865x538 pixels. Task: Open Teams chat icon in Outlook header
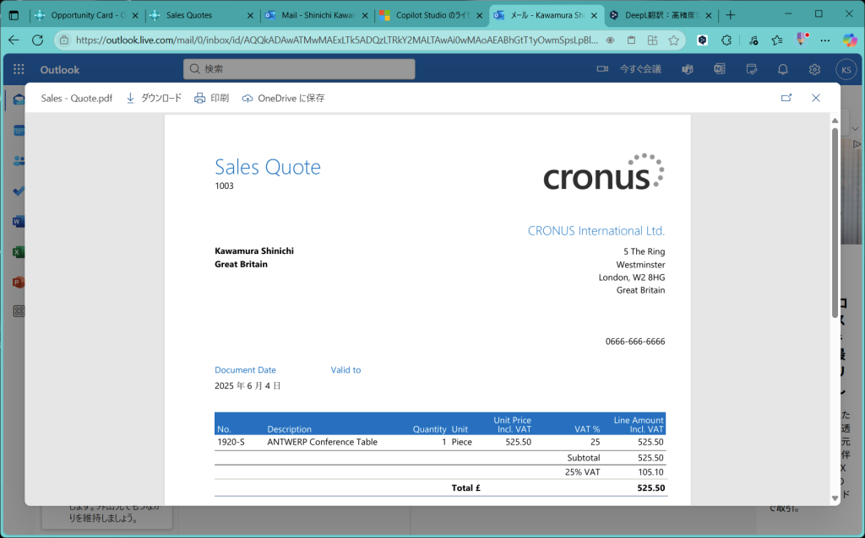(x=688, y=69)
